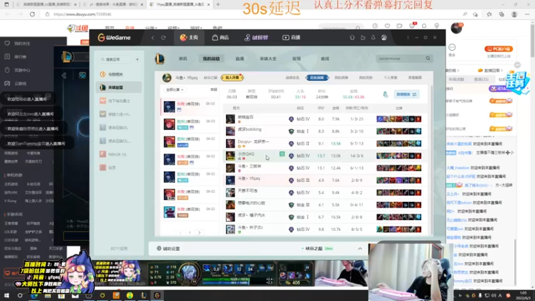Open the WeGame icon in the taskbar
Image resolution: width=535 pixels, height=301 pixels.
(157, 296)
